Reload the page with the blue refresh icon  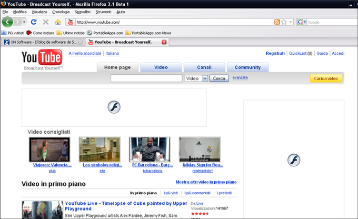34,22
